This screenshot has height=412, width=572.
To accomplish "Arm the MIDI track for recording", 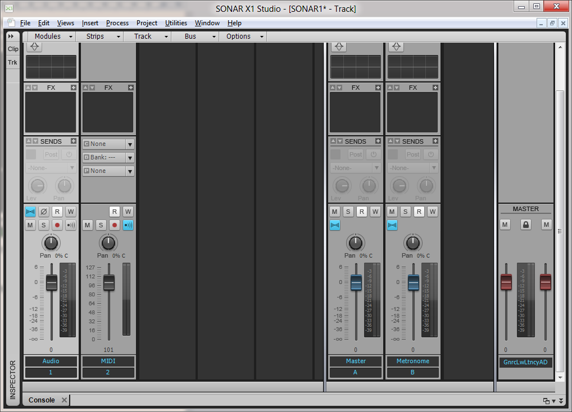I will (x=115, y=225).
